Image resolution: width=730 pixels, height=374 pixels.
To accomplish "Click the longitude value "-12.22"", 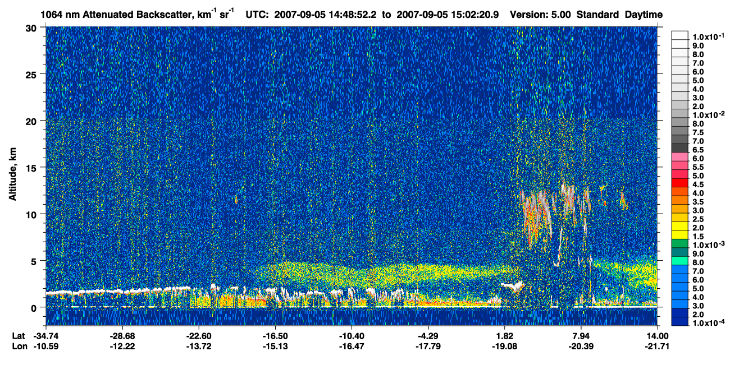I will pos(121,346).
